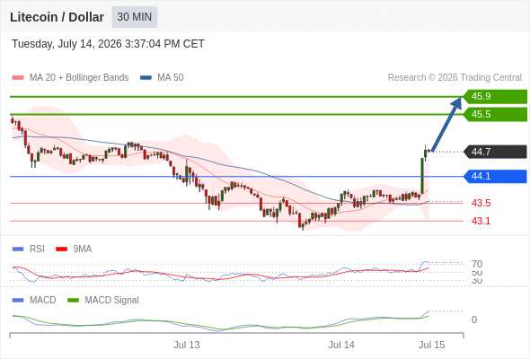Click the RSI legend blue marker

(x=18, y=250)
